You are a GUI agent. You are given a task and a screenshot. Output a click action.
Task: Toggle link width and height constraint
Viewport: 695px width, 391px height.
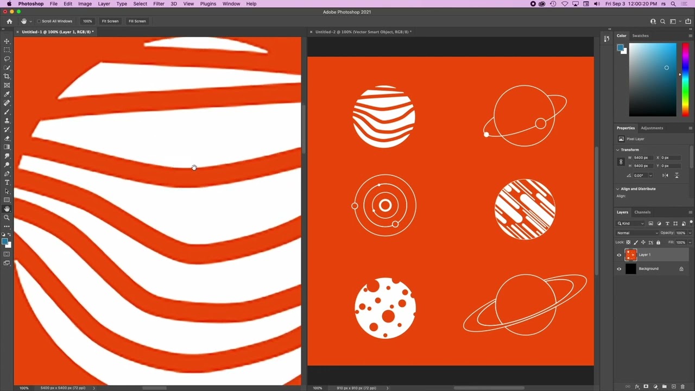621,162
